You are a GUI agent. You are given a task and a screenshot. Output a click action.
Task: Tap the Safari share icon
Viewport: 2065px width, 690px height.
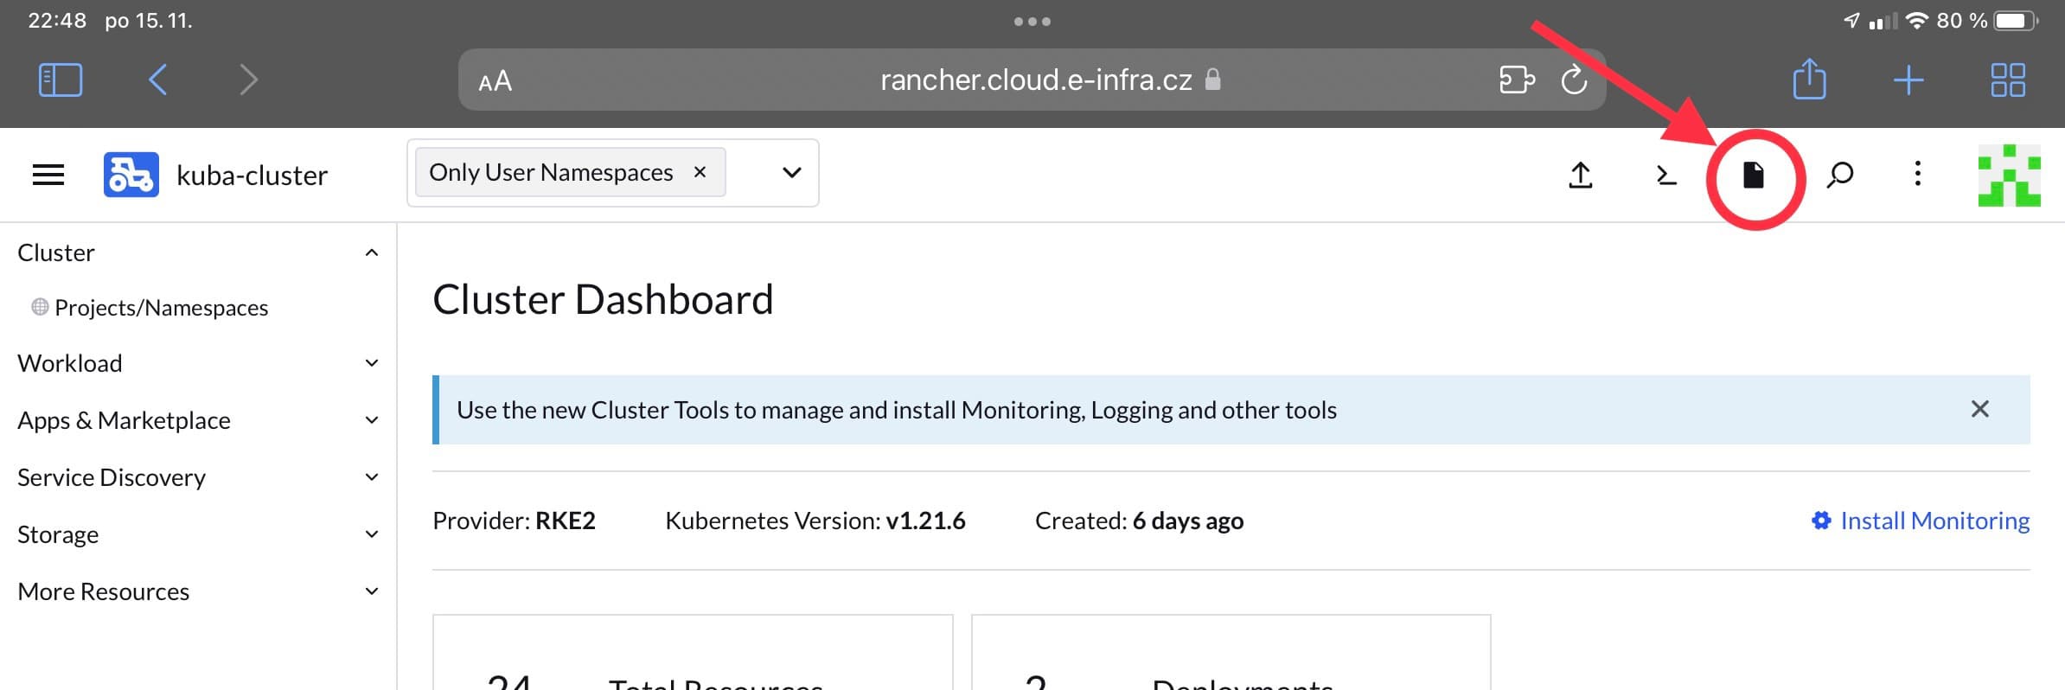pos(1809,80)
